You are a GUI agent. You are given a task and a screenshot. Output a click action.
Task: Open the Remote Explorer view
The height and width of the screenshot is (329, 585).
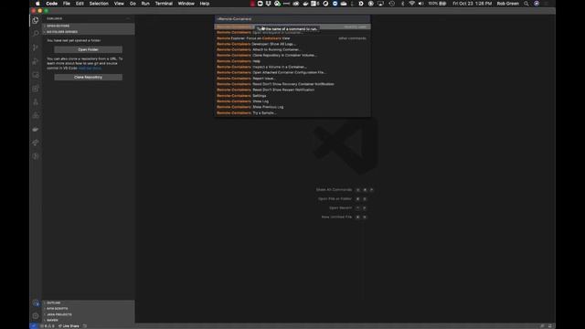tap(36, 75)
